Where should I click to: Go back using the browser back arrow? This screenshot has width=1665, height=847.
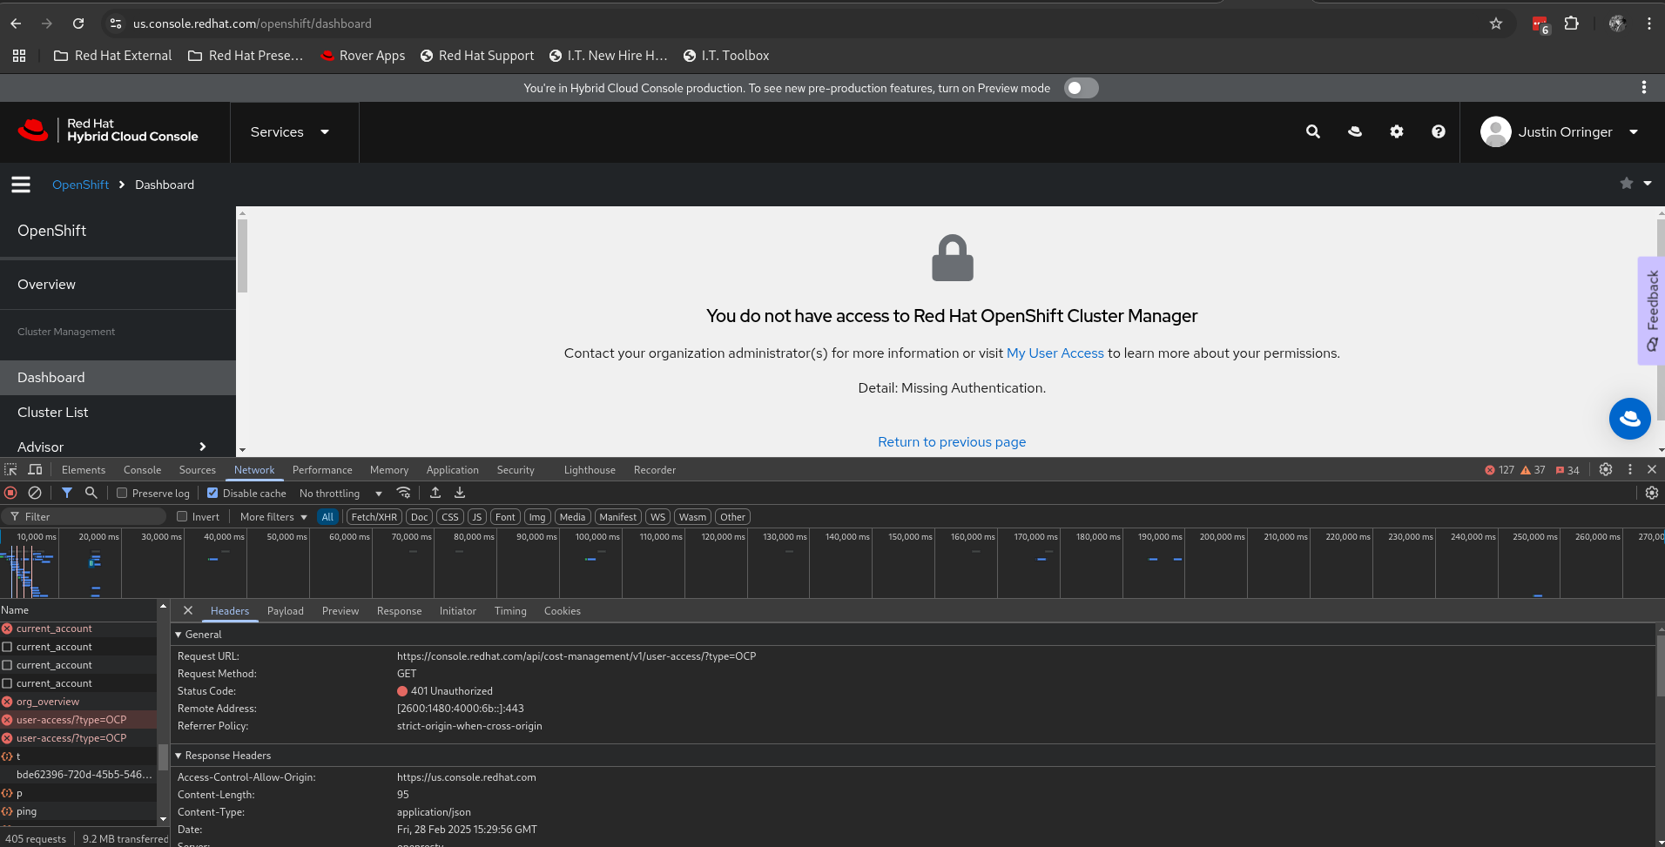tap(16, 24)
